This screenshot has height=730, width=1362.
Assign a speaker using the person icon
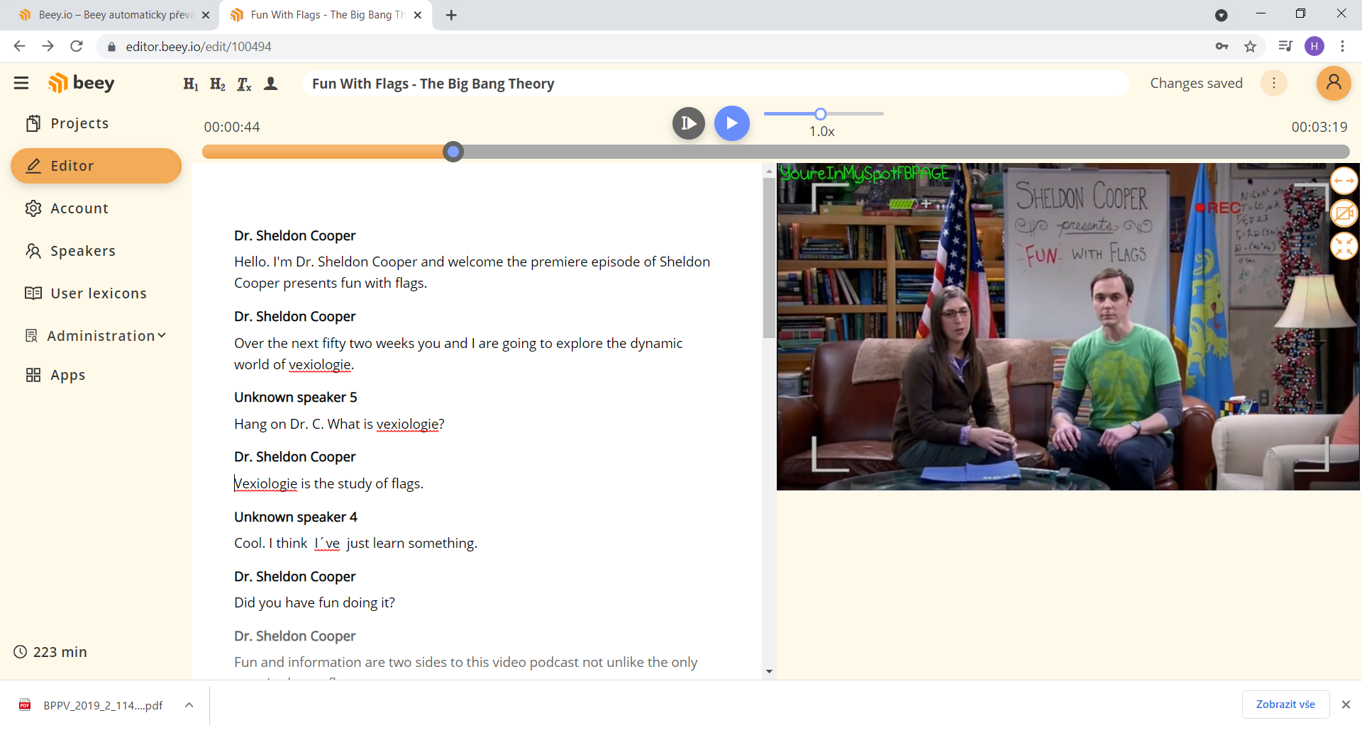point(270,84)
